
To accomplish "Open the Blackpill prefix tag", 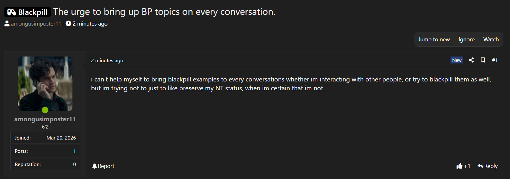I will tap(28, 12).
